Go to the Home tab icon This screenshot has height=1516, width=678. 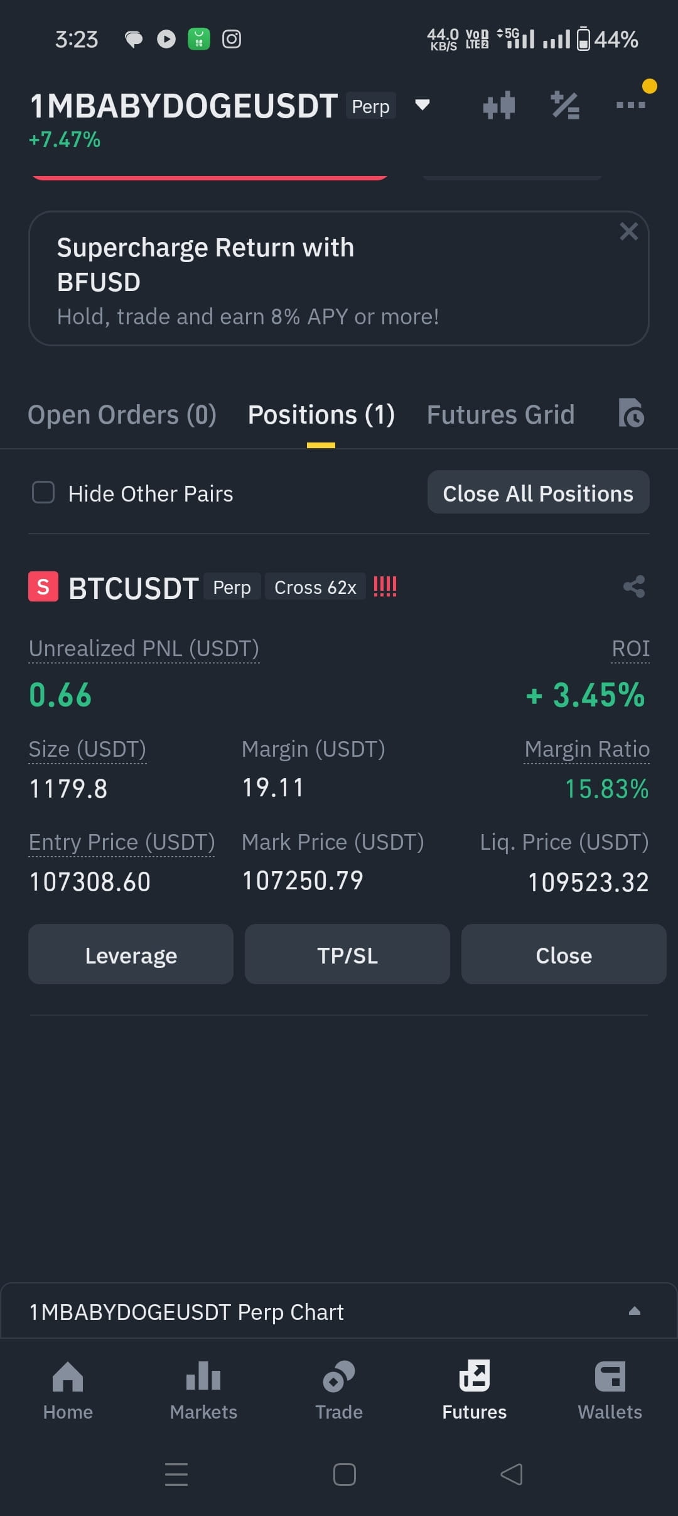click(68, 1376)
